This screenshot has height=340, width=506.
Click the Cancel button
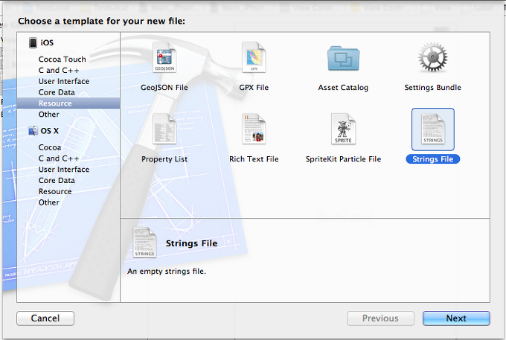(x=45, y=318)
